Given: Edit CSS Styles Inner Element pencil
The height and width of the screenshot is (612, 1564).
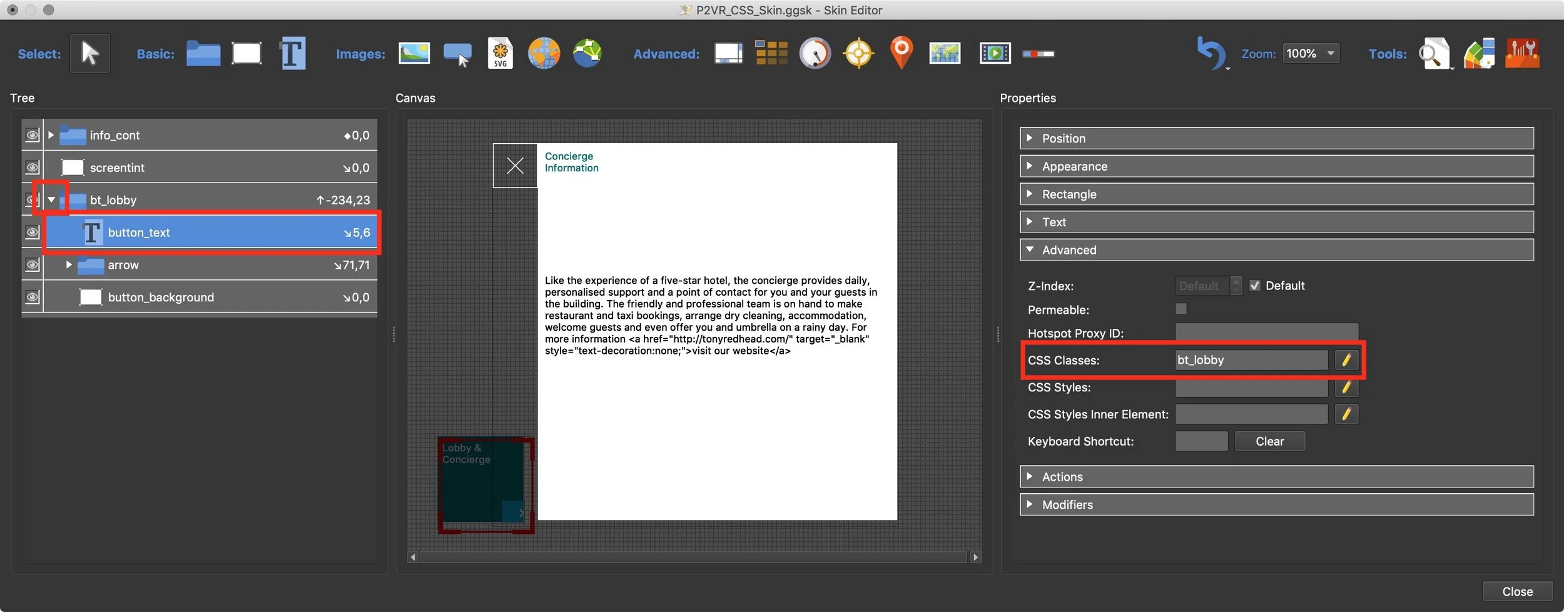Looking at the screenshot, I should [x=1346, y=414].
